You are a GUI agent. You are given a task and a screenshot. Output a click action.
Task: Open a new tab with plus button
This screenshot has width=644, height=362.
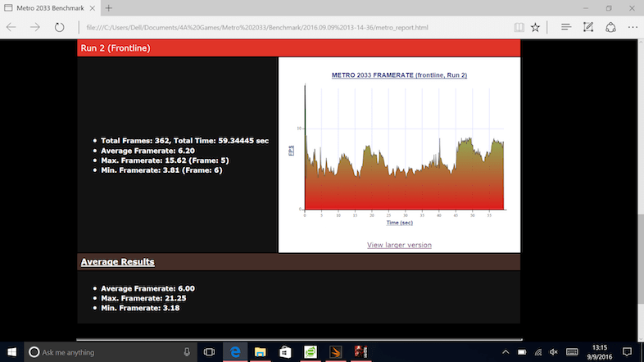click(x=109, y=8)
